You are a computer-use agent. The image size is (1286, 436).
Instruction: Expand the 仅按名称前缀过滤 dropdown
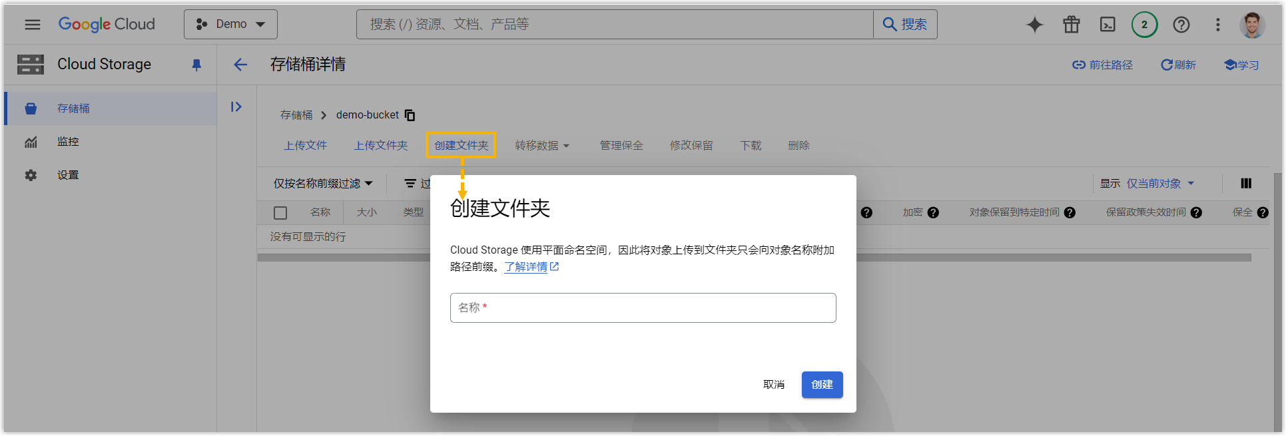[x=323, y=183]
